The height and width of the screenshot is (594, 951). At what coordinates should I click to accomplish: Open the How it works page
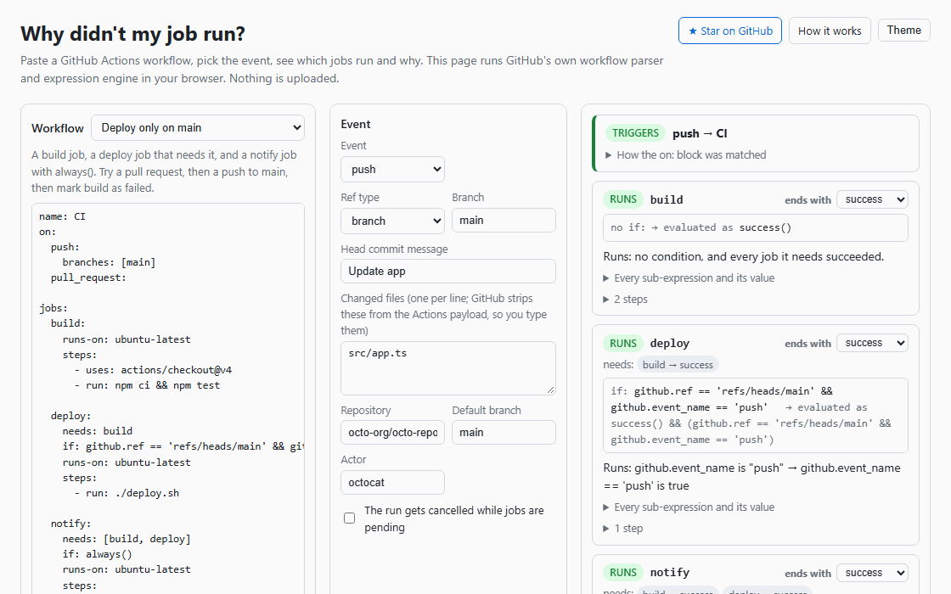click(x=829, y=31)
